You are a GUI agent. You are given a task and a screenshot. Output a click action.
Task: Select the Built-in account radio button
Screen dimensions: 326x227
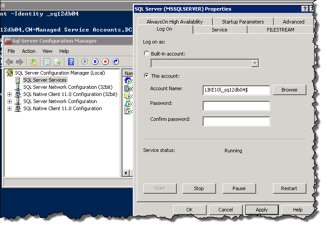(147, 54)
